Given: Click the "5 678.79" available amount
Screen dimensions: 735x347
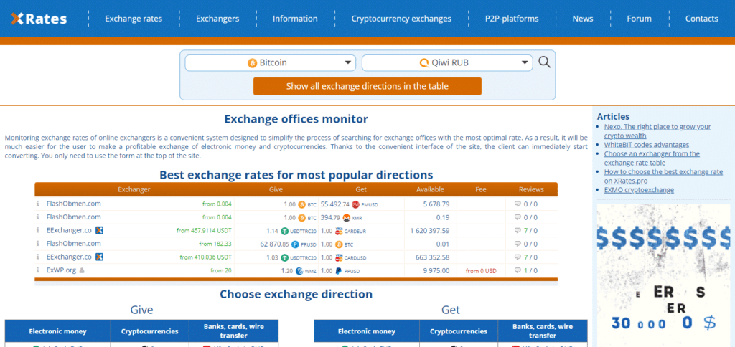Looking at the screenshot, I should [436, 204].
